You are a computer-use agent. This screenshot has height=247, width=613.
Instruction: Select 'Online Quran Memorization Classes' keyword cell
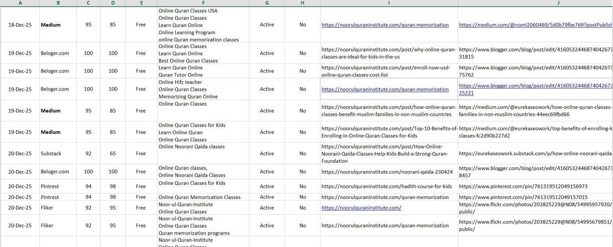point(203,197)
